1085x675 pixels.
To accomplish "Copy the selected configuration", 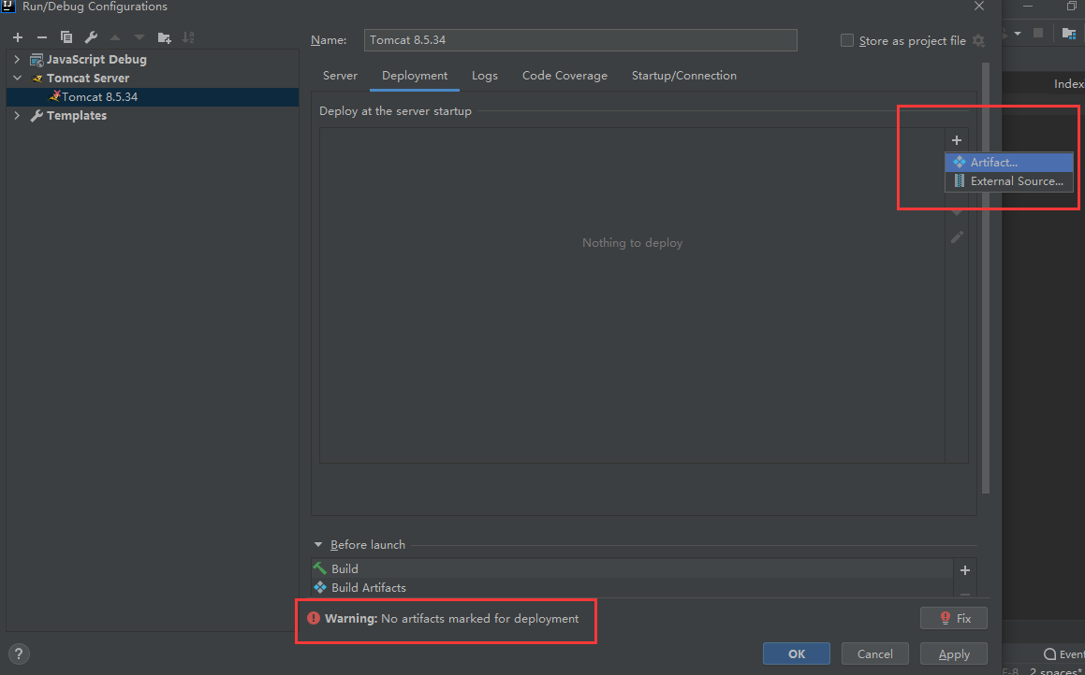I will 66,37.
